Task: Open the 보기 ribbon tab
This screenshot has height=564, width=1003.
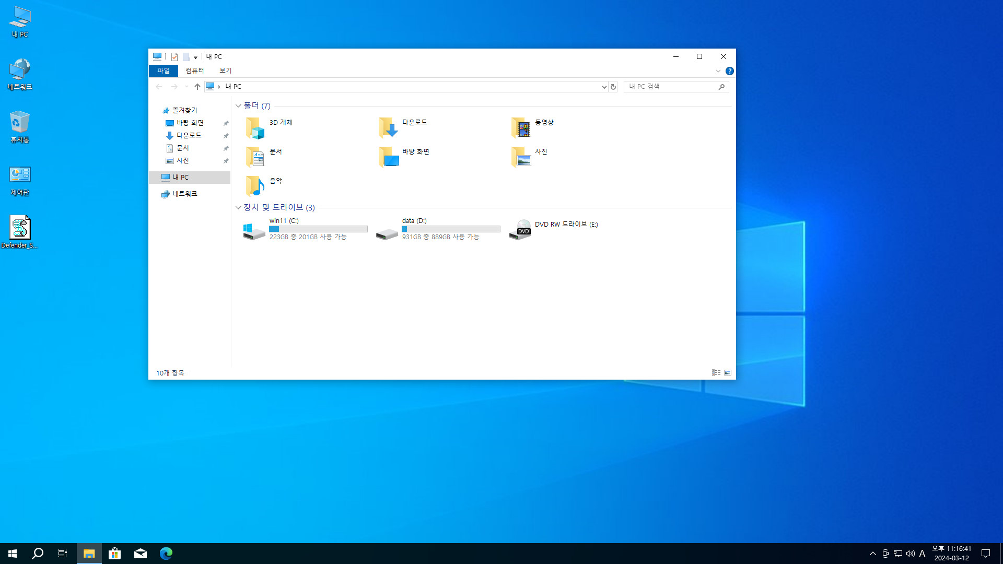Action: (225, 70)
